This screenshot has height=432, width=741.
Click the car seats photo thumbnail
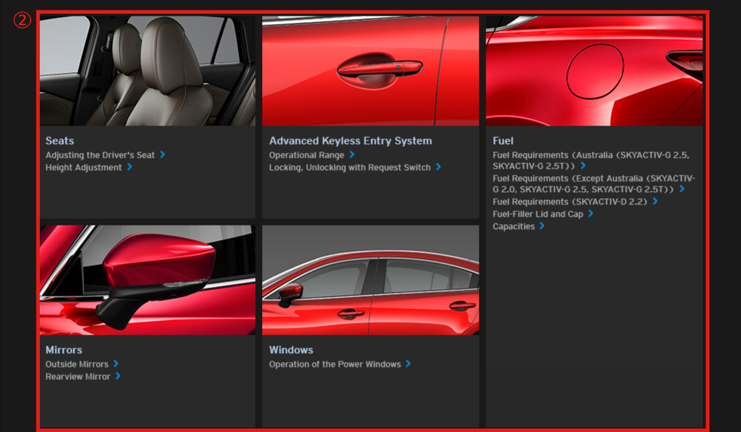point(147,71)
